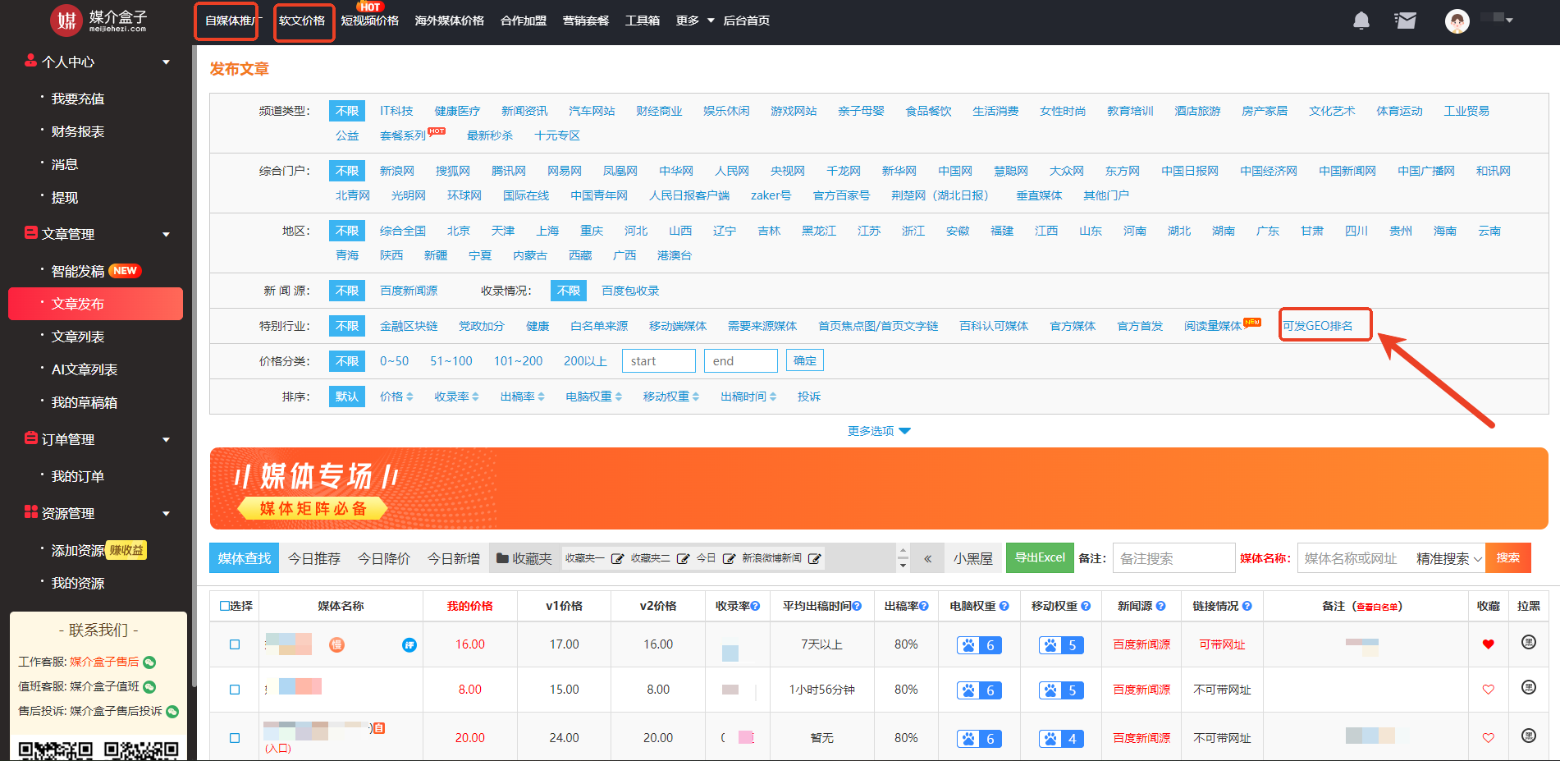This screenshot has width=1560, height=761.
Task: Click the double-arrow collapse icon before 小黑屋
Action: 927,559
